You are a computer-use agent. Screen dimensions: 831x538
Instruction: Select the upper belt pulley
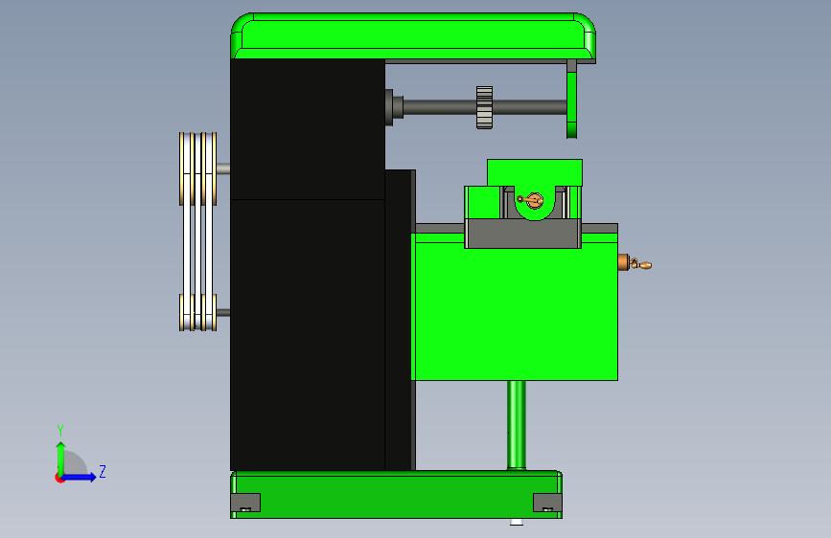click(197, 168)
